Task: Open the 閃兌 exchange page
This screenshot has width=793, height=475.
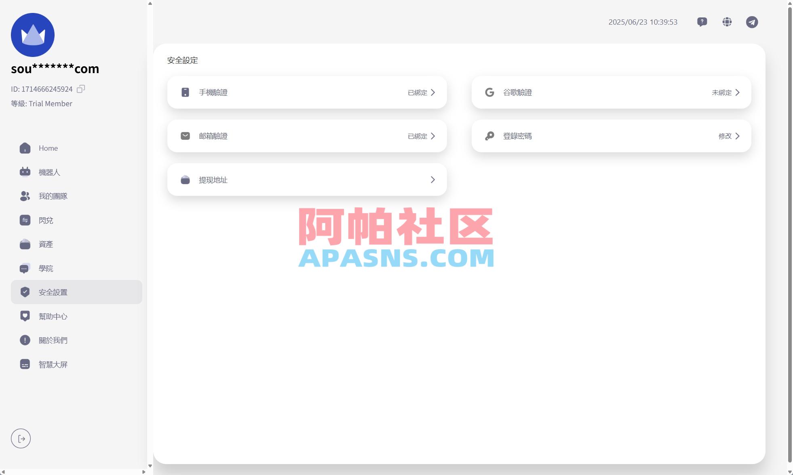Action: (x=46, y=220)
